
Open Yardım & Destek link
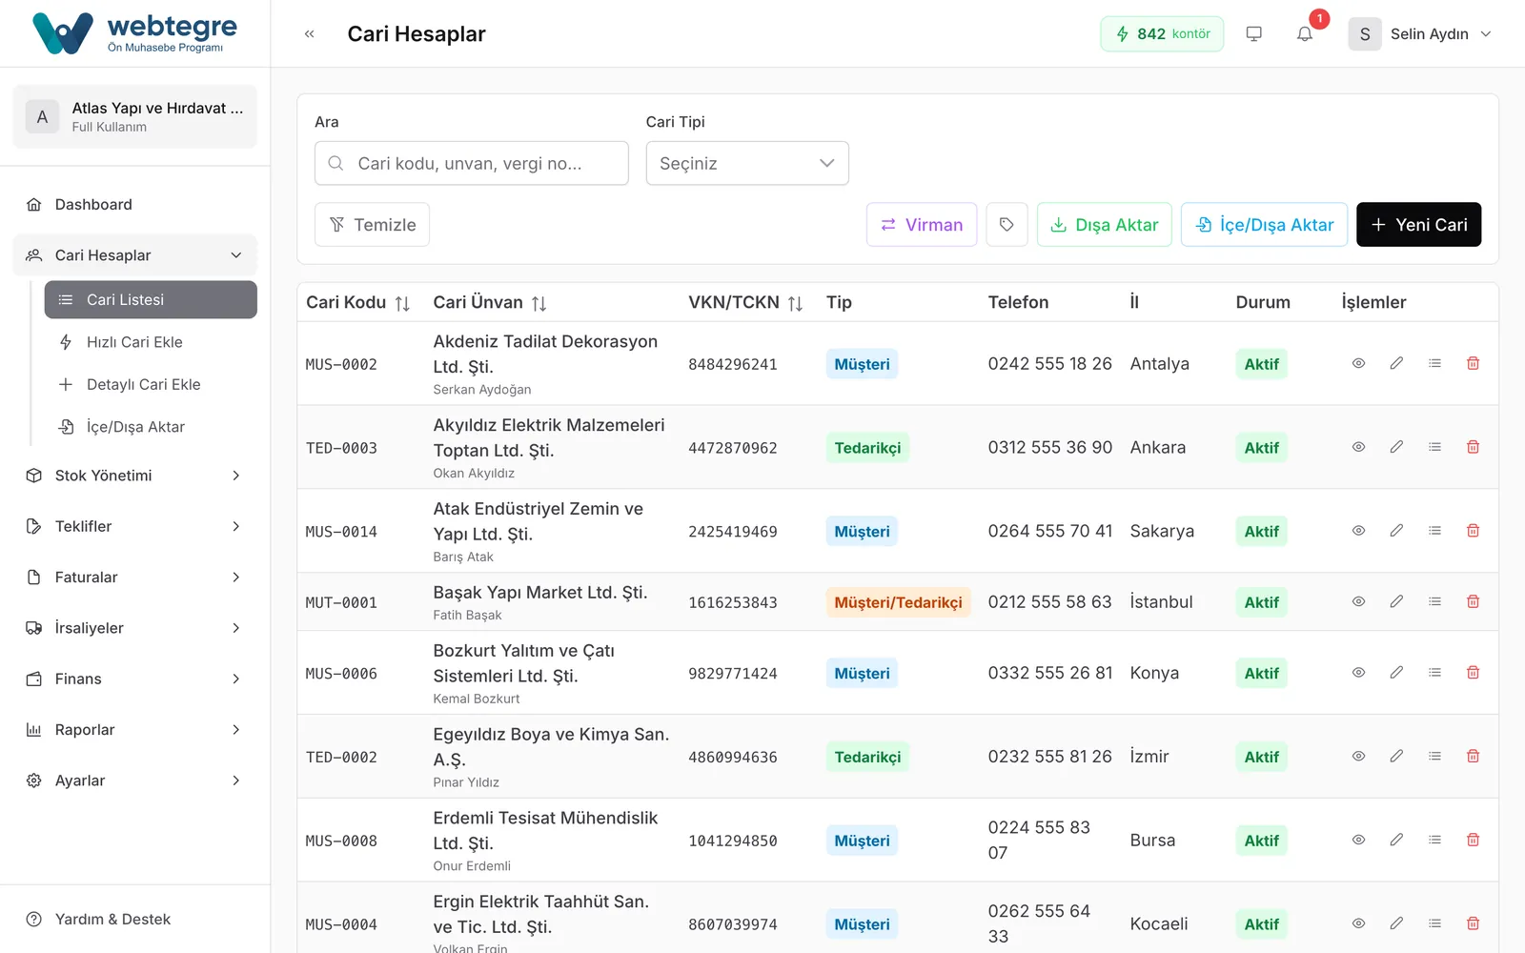135,920
